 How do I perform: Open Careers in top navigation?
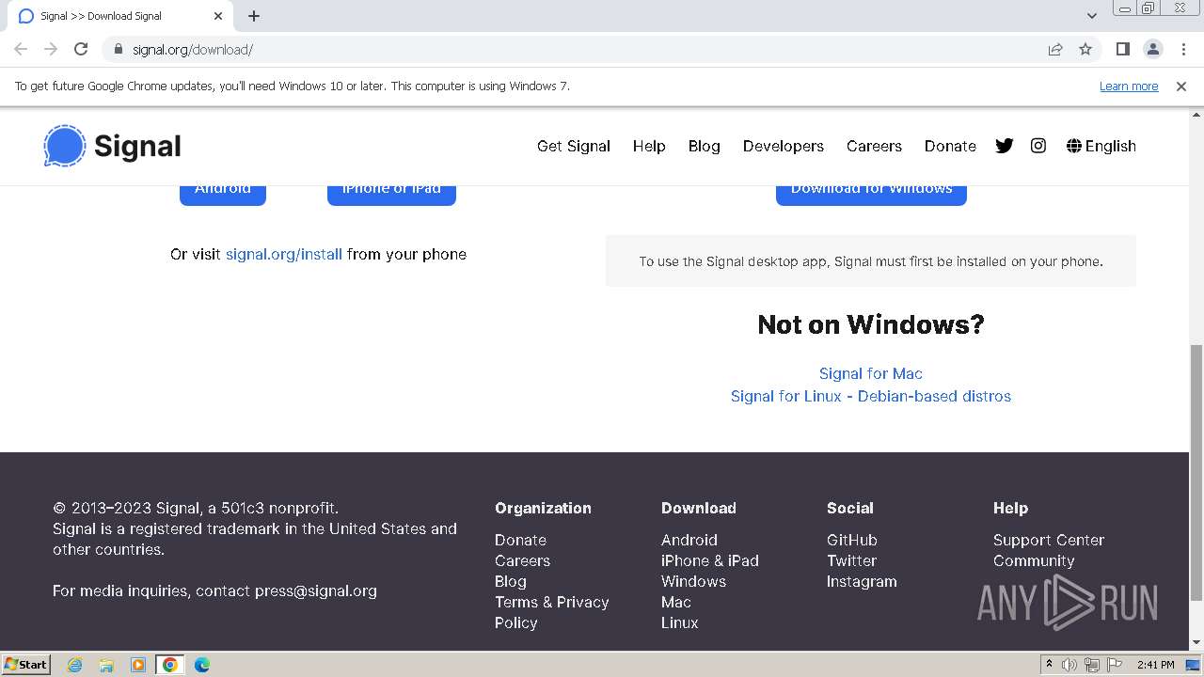pos(874,146)
